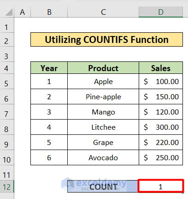Click the Year 5 cell
The image size is (188, 199).
point(49,142)
